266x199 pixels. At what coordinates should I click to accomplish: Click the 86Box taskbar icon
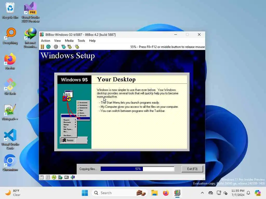[x=177, y=193]
